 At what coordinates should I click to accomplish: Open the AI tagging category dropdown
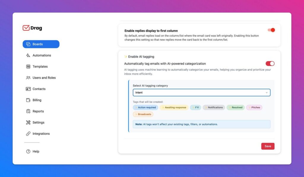click(202, 93)
